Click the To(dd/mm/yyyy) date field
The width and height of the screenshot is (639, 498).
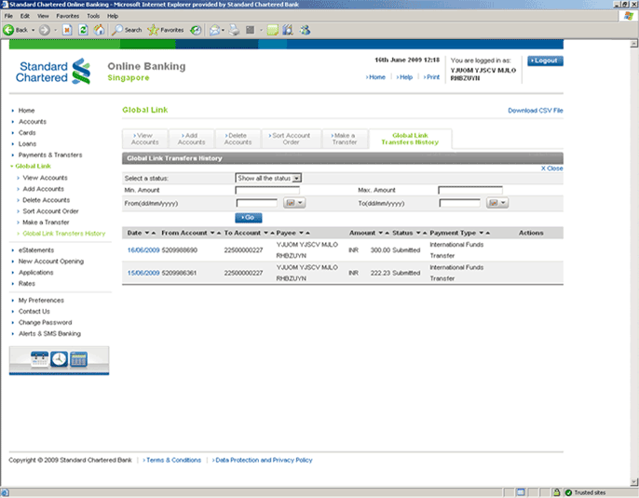460,203
